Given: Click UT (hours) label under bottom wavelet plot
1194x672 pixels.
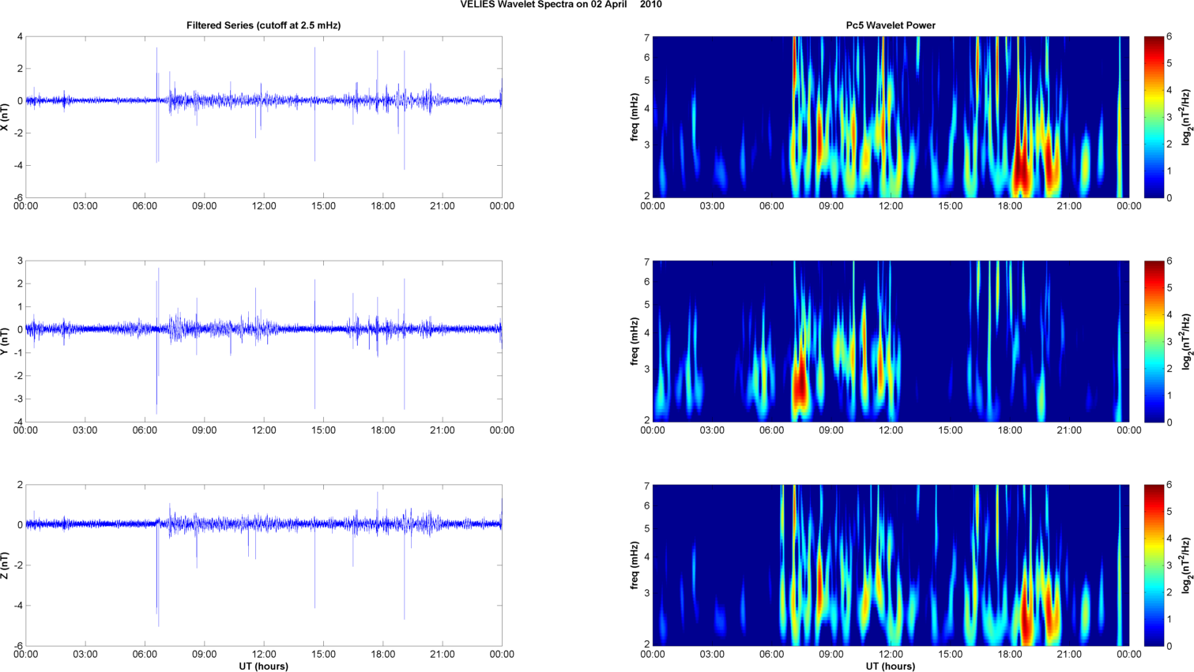Looking at the screenshot, I should click(x=891, y=666).
